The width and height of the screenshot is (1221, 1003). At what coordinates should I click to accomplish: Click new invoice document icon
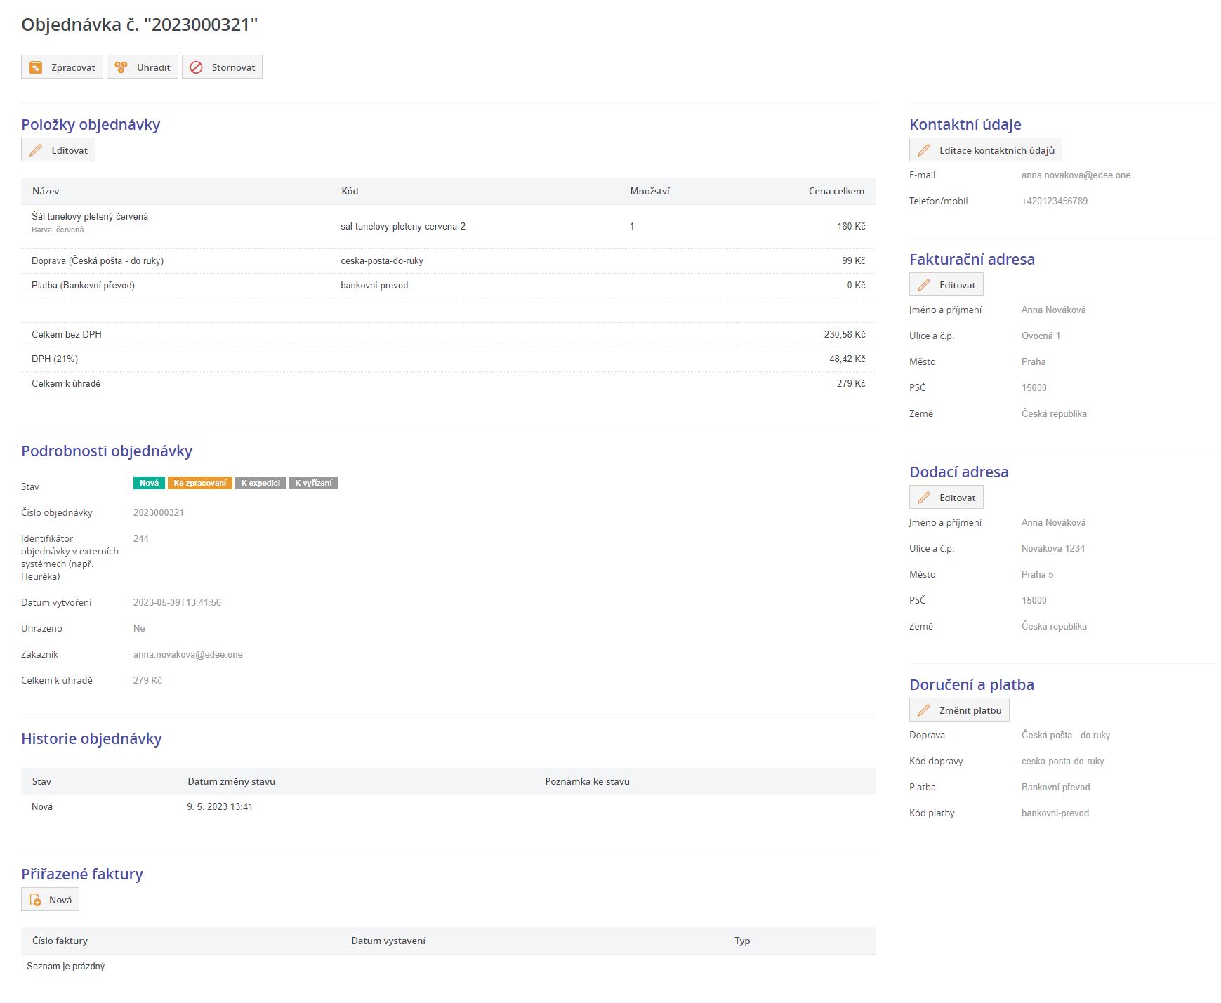[35, 900]
